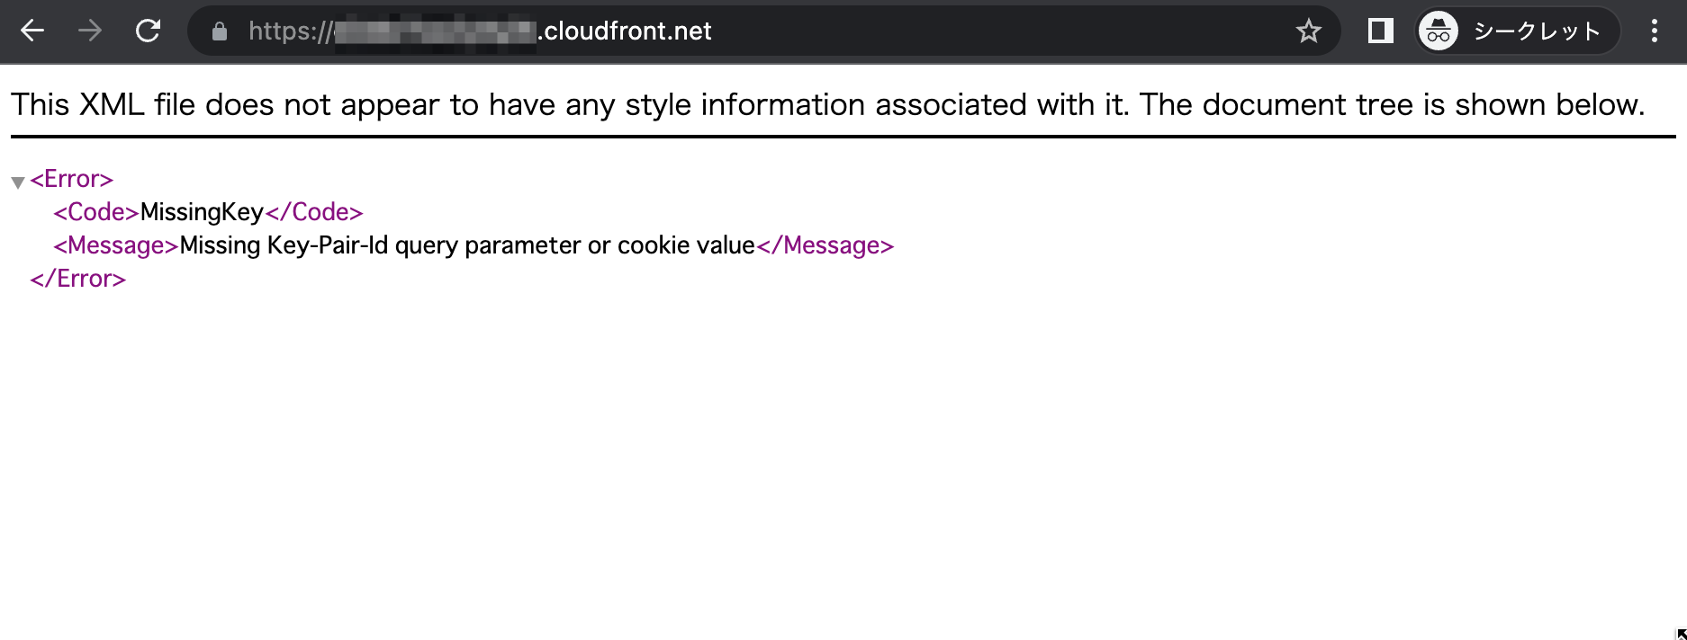The image size is (1687, 640).
Task: Click the MissingKey error code text
Action: (200, 212)
